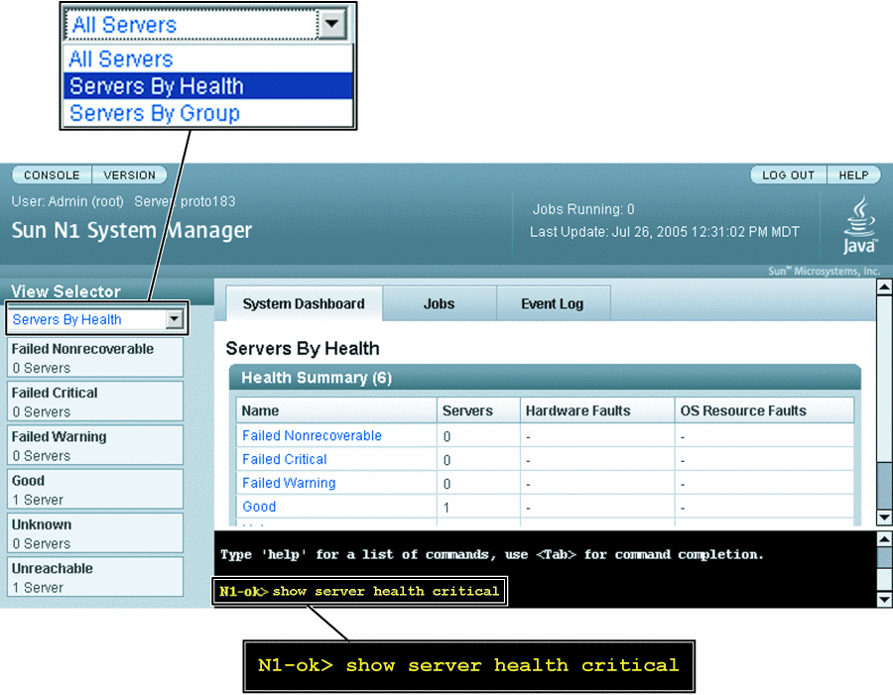Select the Good sidebar box

point(95,489)
